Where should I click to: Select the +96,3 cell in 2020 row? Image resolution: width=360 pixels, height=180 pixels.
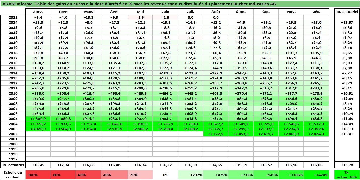point(89,43)
